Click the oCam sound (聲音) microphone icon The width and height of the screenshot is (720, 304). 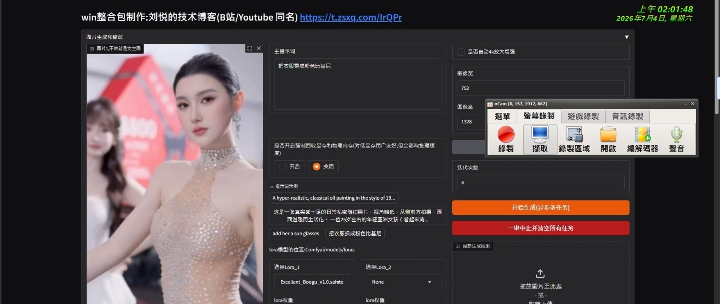click(x=676, y=134)
